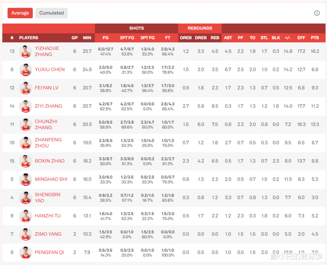
Task: Select Minghao Shi's 16.0 MIN value
Action: tap(87, 180)
